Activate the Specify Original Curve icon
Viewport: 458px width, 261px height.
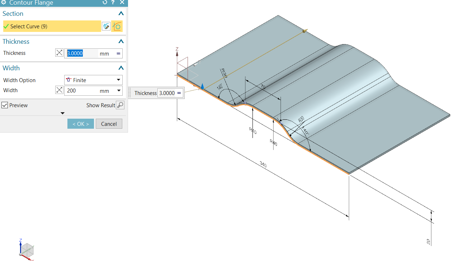click(x=117, y=26)
